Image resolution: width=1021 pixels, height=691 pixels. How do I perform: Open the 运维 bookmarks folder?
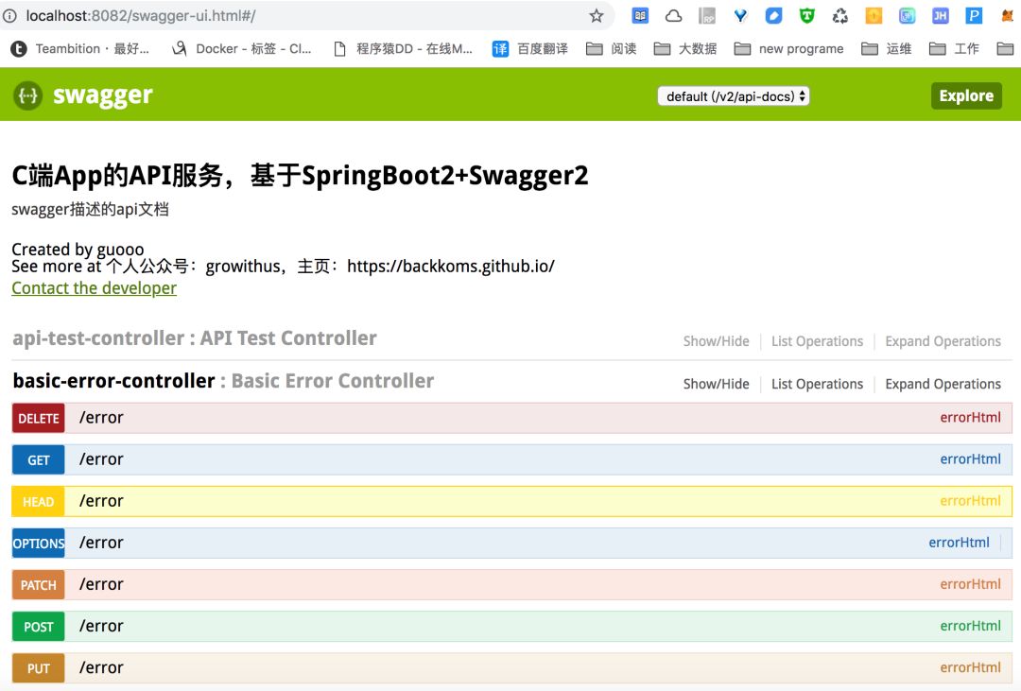(886, 49)
